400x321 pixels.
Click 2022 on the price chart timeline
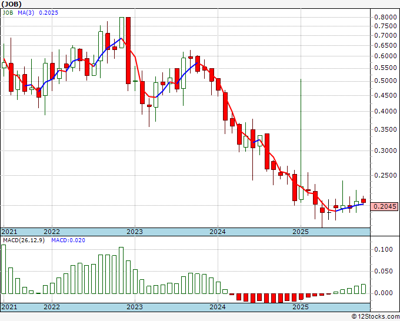[x=52, y=232]
